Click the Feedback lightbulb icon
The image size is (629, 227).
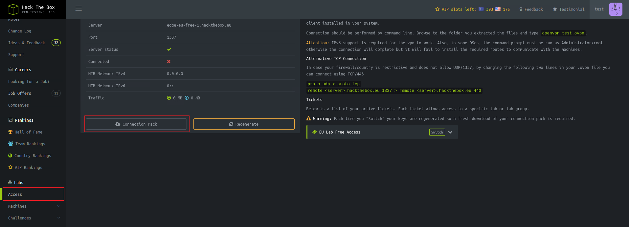point(521,9)
